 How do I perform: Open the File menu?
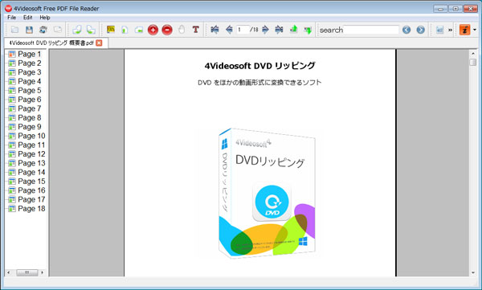(x=12, y=18)
